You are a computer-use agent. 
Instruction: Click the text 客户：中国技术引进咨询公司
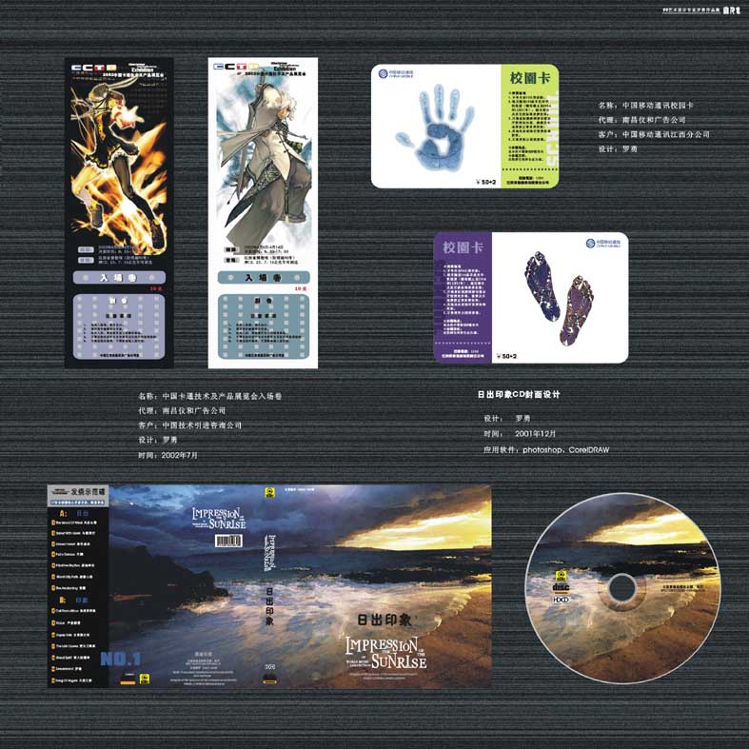coord(189,425)
